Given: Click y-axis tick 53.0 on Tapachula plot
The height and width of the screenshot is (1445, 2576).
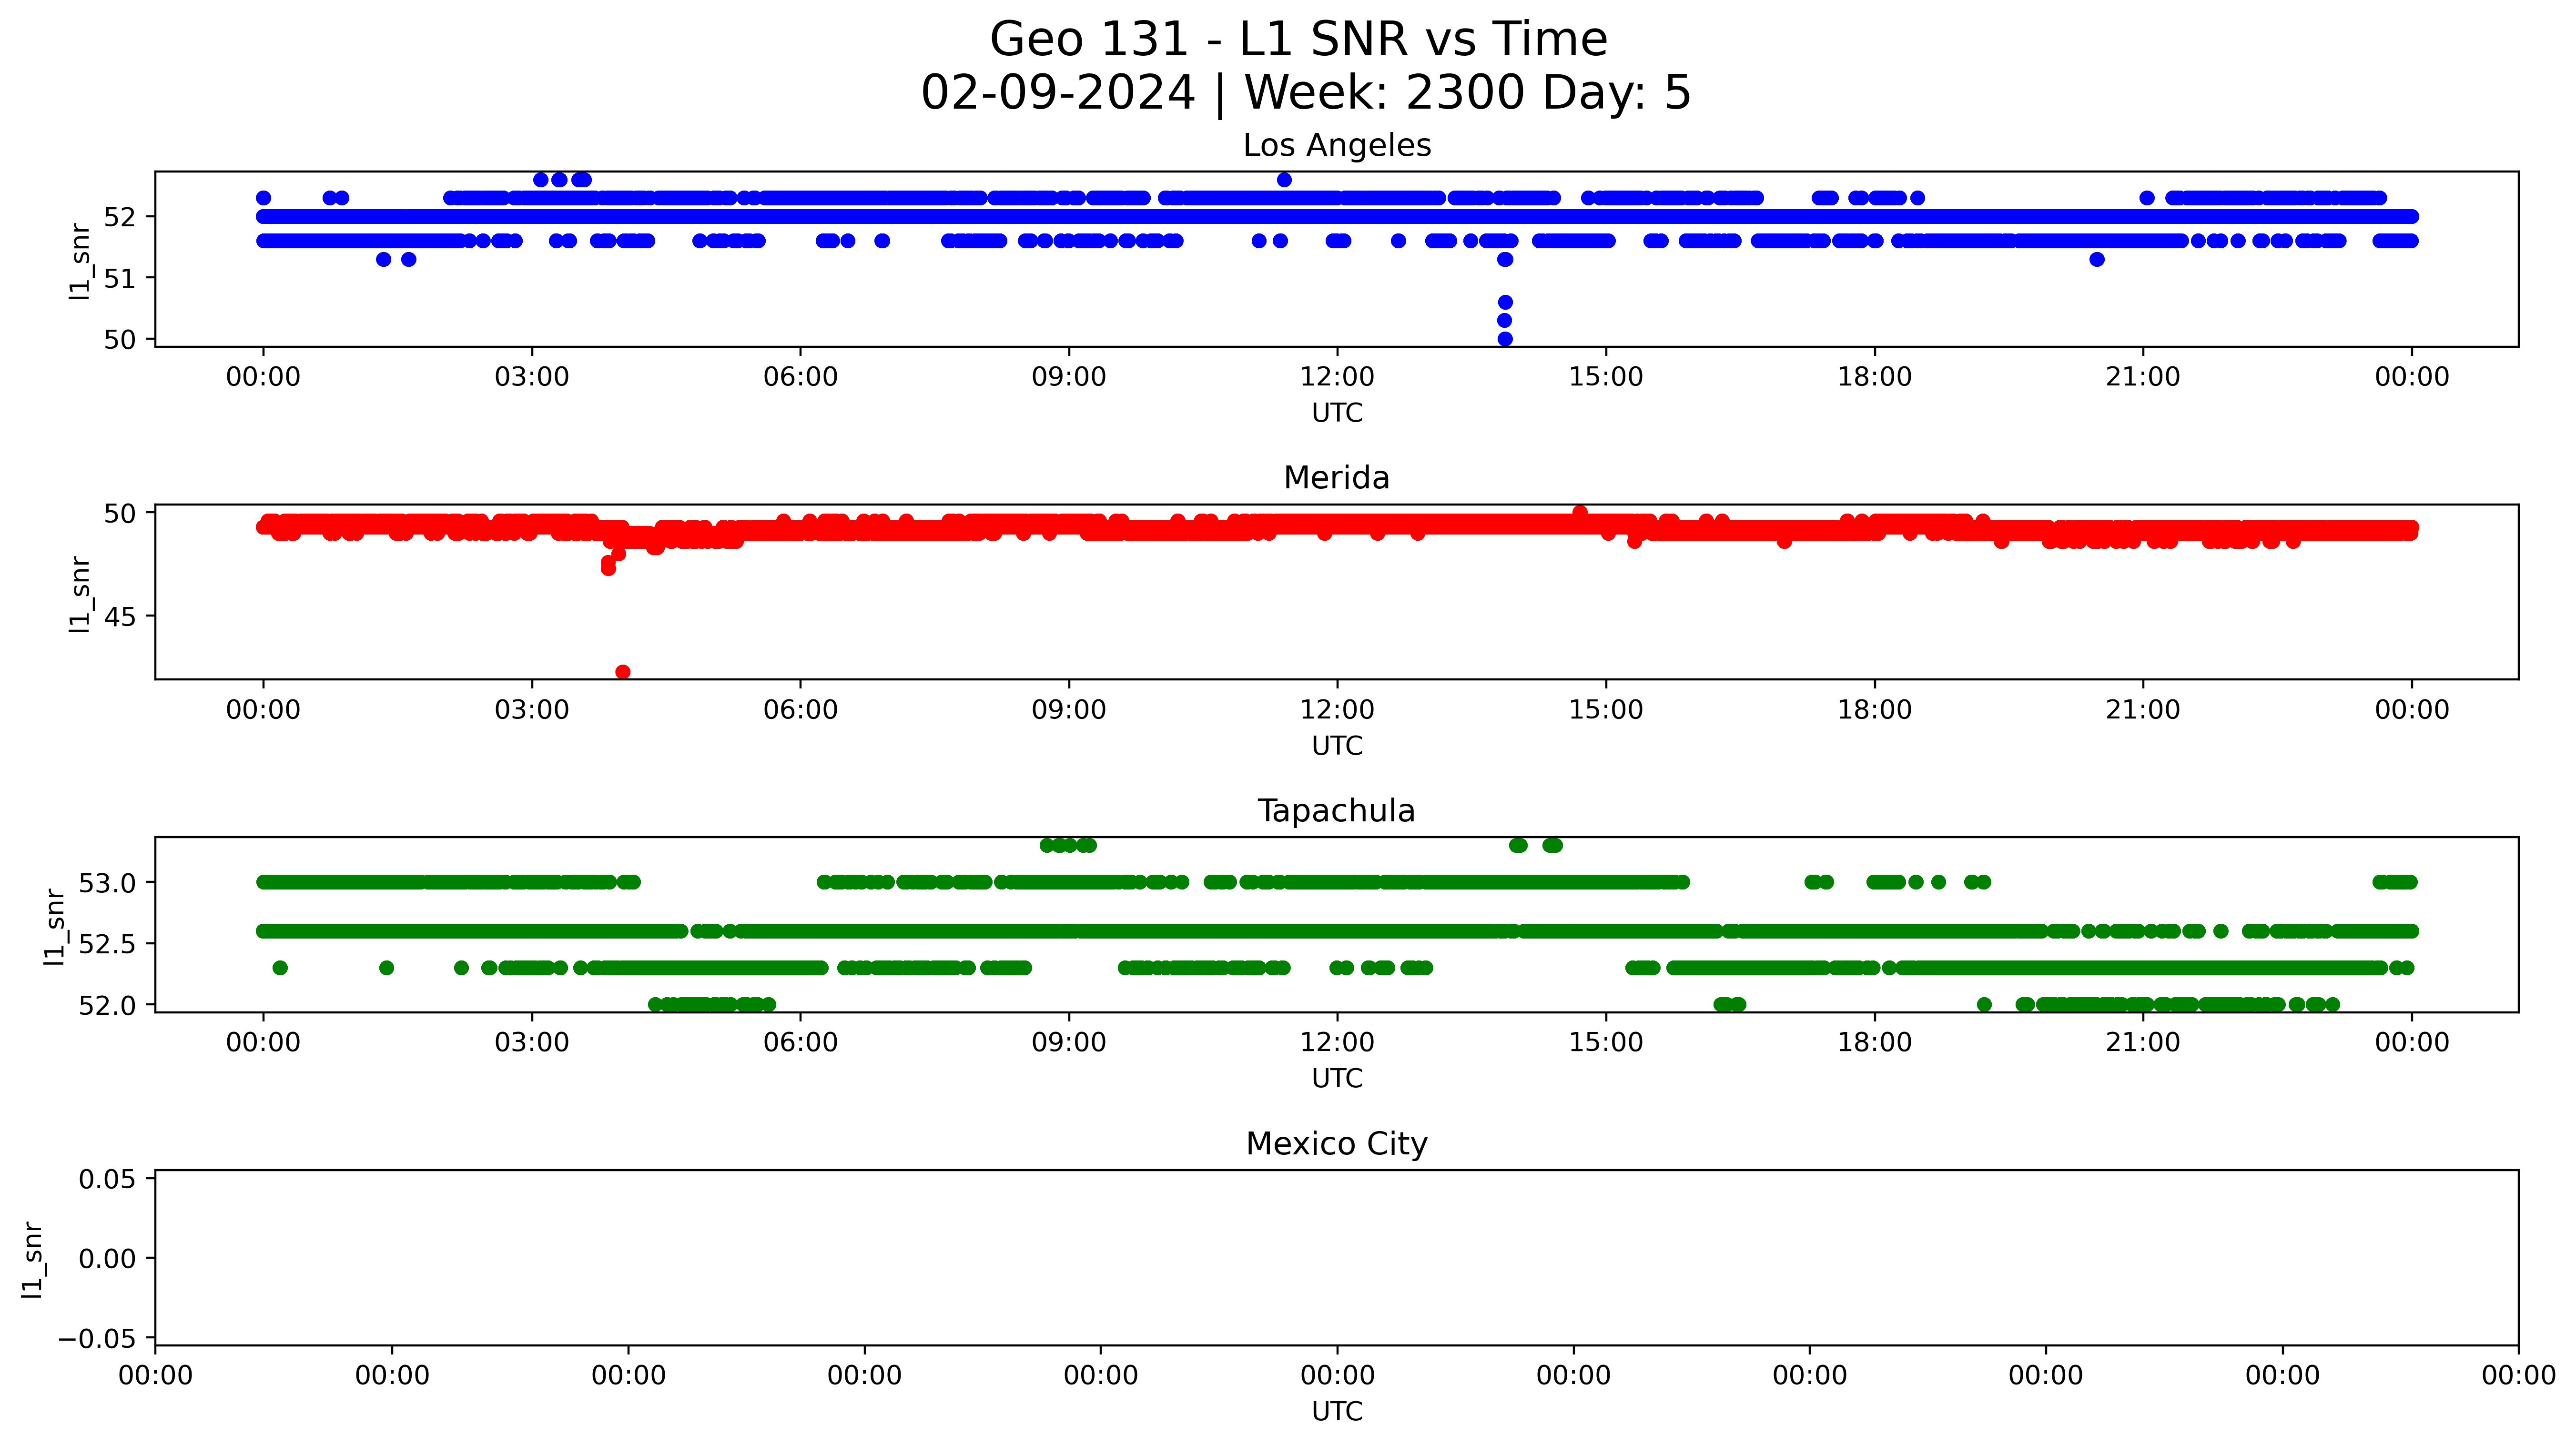Looking at the screenshot, I should pos(107,883).
